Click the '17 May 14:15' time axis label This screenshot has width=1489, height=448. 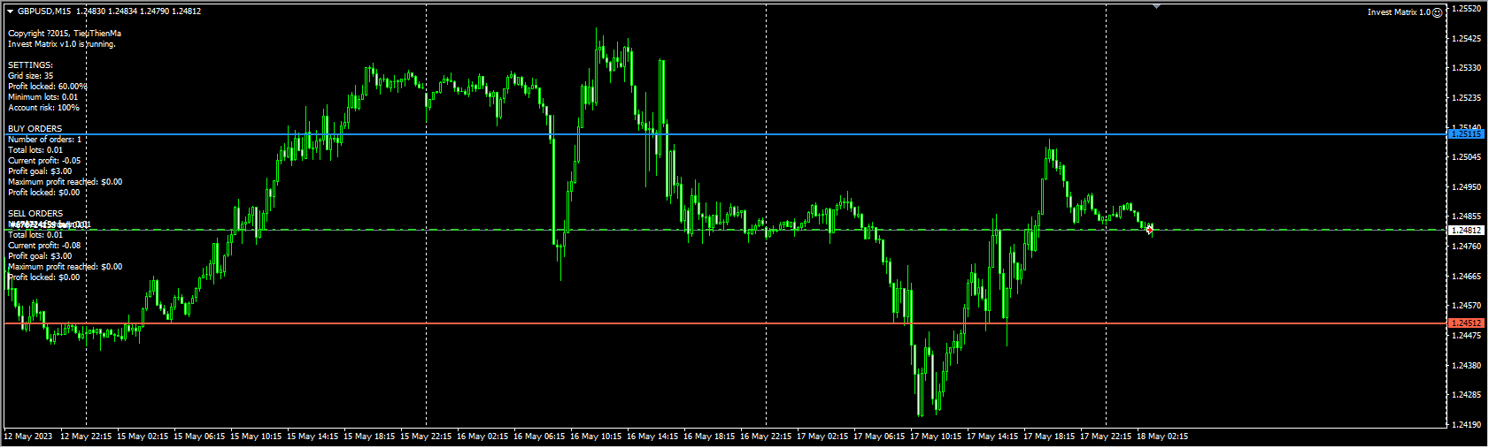[993, 437]
